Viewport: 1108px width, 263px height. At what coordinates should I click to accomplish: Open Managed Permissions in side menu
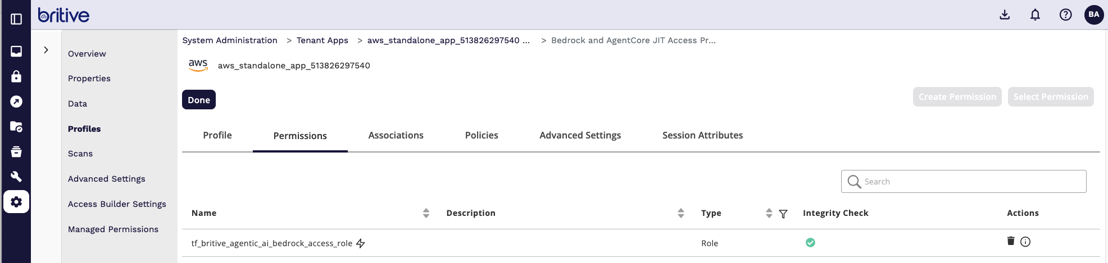coord(113,229)
